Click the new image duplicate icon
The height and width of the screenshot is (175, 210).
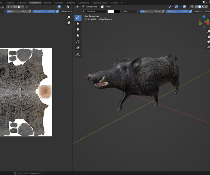pyautogui.click(x=16, y=7)
